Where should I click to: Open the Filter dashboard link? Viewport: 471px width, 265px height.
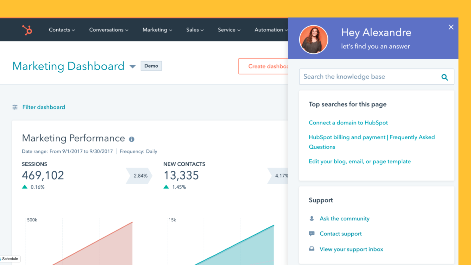point(44,107)
